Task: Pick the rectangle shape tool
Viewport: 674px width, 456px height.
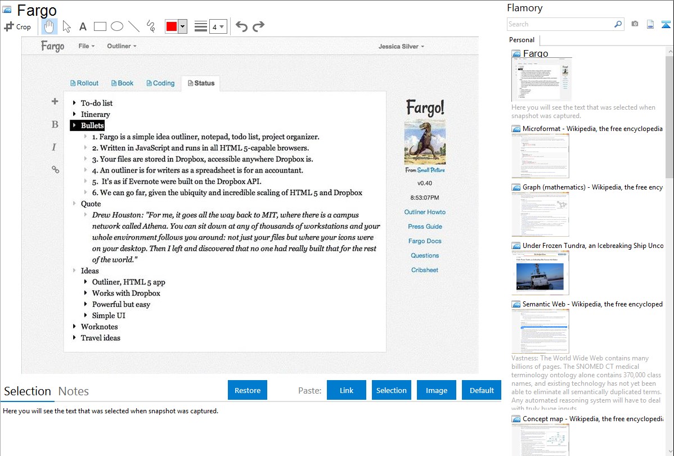Action: point(100,26)
